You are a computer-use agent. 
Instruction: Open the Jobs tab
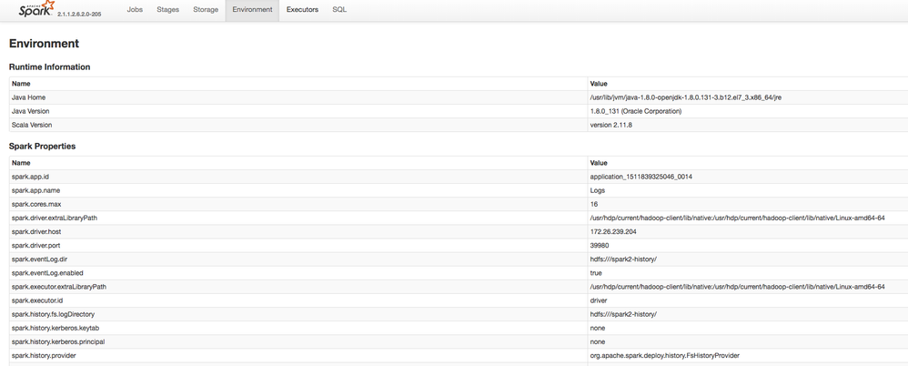click(135, 10)
